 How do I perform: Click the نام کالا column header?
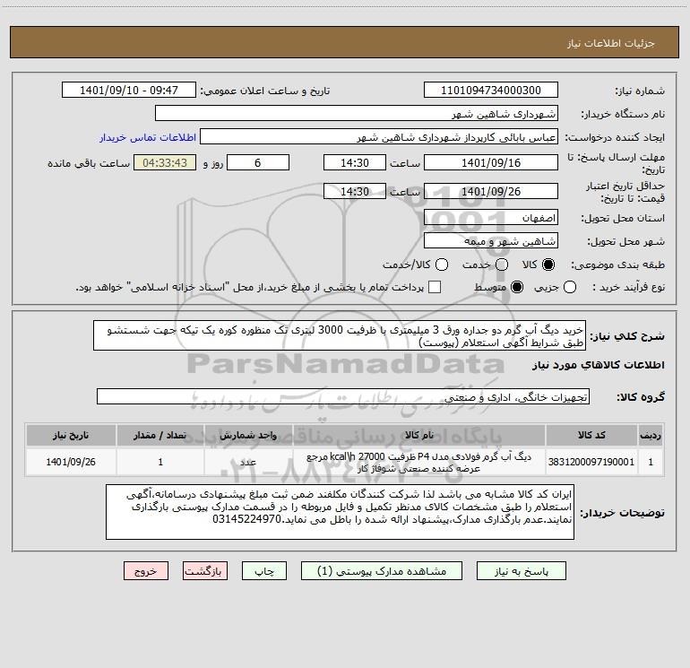click(x=419, y=435)
